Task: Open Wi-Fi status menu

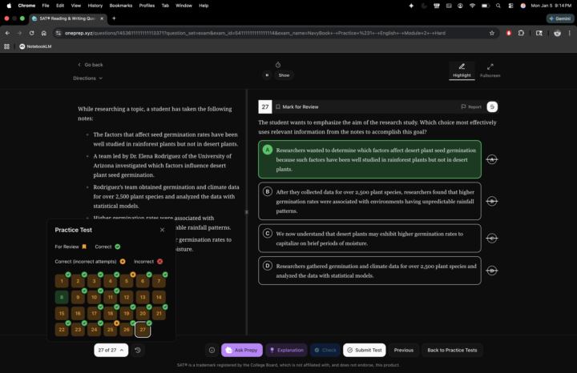Action: pyautogui.click(x=473, y=6)
